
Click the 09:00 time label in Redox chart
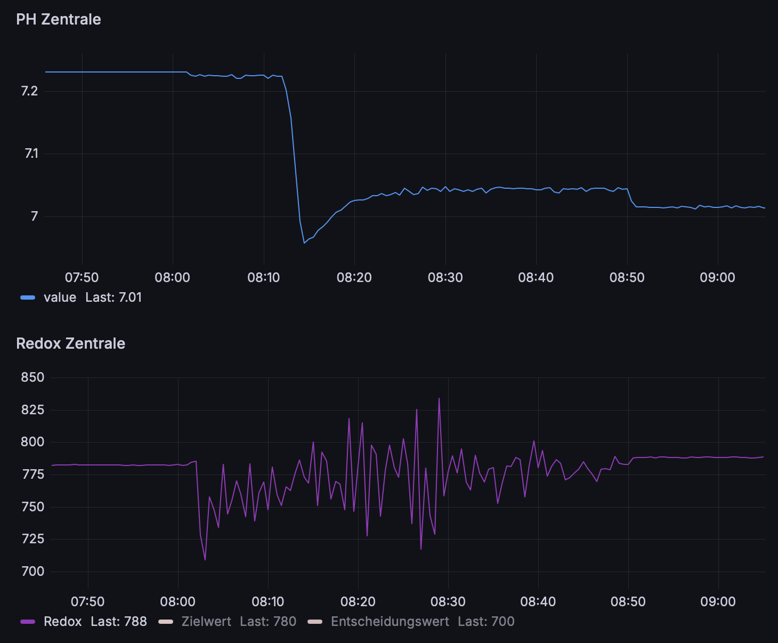(x=718, y=602)
